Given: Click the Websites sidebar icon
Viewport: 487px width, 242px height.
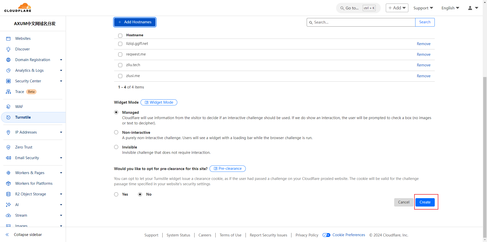Looking at the screenshot, I should [x=8, y=39].
